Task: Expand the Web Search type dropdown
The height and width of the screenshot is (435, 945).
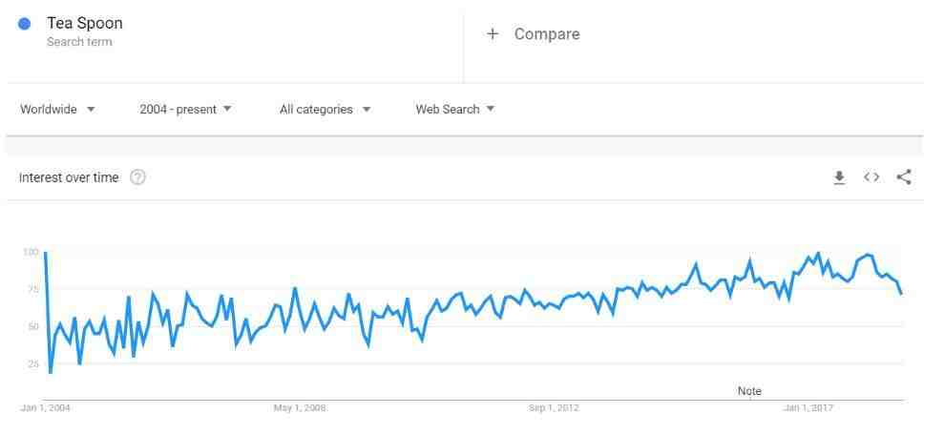Action: (x=455, y=109)
